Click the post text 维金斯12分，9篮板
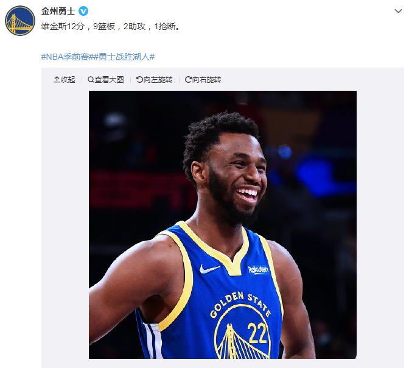 point(78,26)
